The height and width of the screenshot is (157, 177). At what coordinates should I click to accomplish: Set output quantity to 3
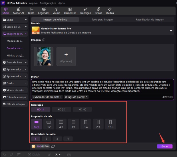(57, 139)
